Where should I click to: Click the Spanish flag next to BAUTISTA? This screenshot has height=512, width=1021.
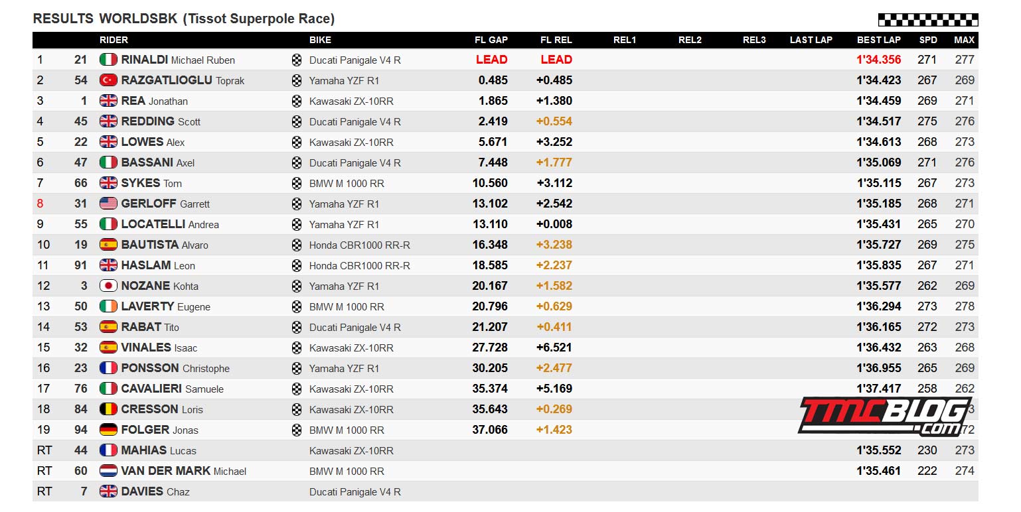[x=108, y=245]
